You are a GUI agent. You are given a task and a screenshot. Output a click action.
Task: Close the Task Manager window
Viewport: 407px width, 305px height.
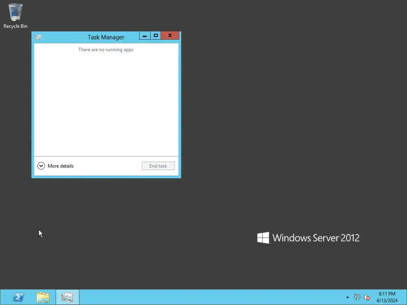coord(170,35)
